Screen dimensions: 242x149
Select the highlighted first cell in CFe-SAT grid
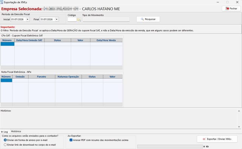click(8, 44)
